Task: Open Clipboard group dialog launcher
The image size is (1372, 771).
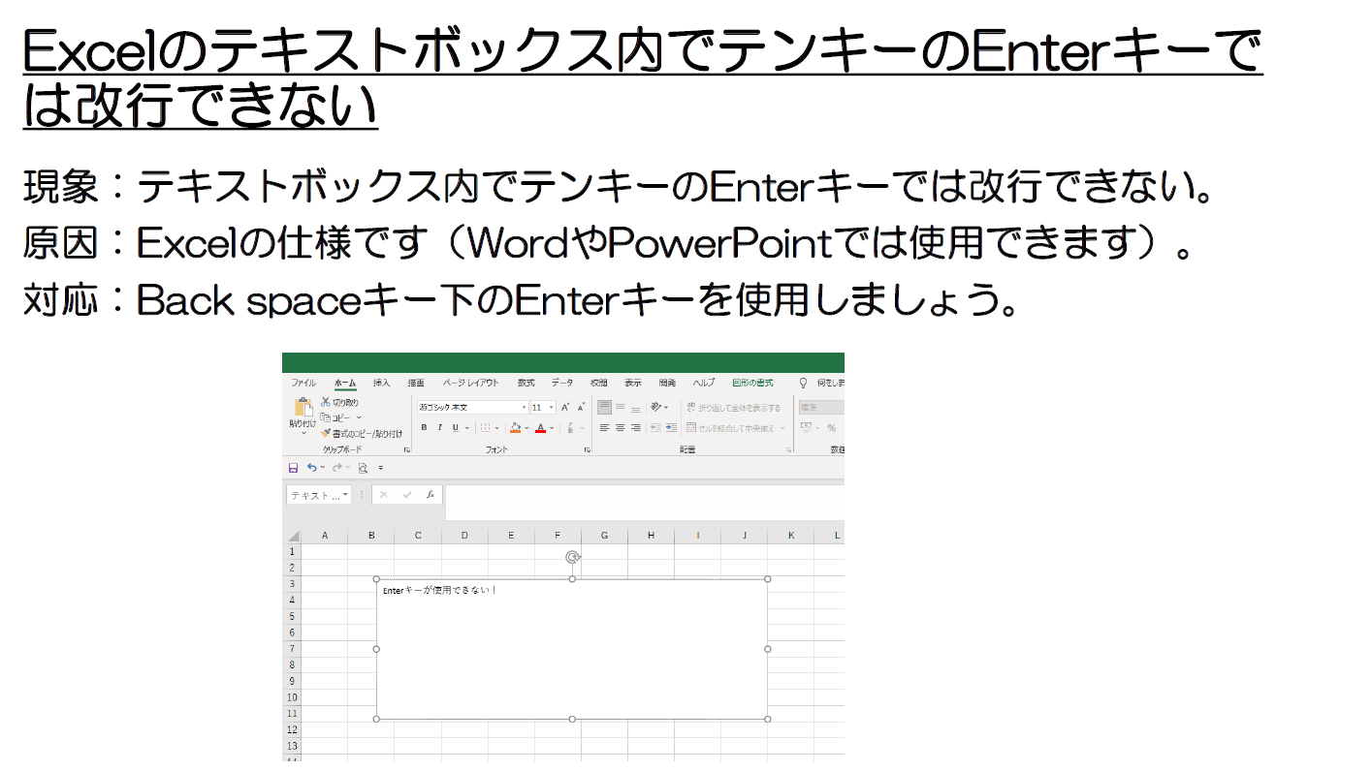Action: tap(407, 450)
